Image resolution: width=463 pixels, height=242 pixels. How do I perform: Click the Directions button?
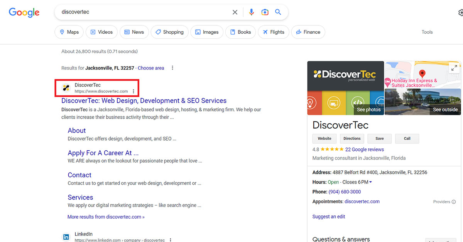coord(352,139)
